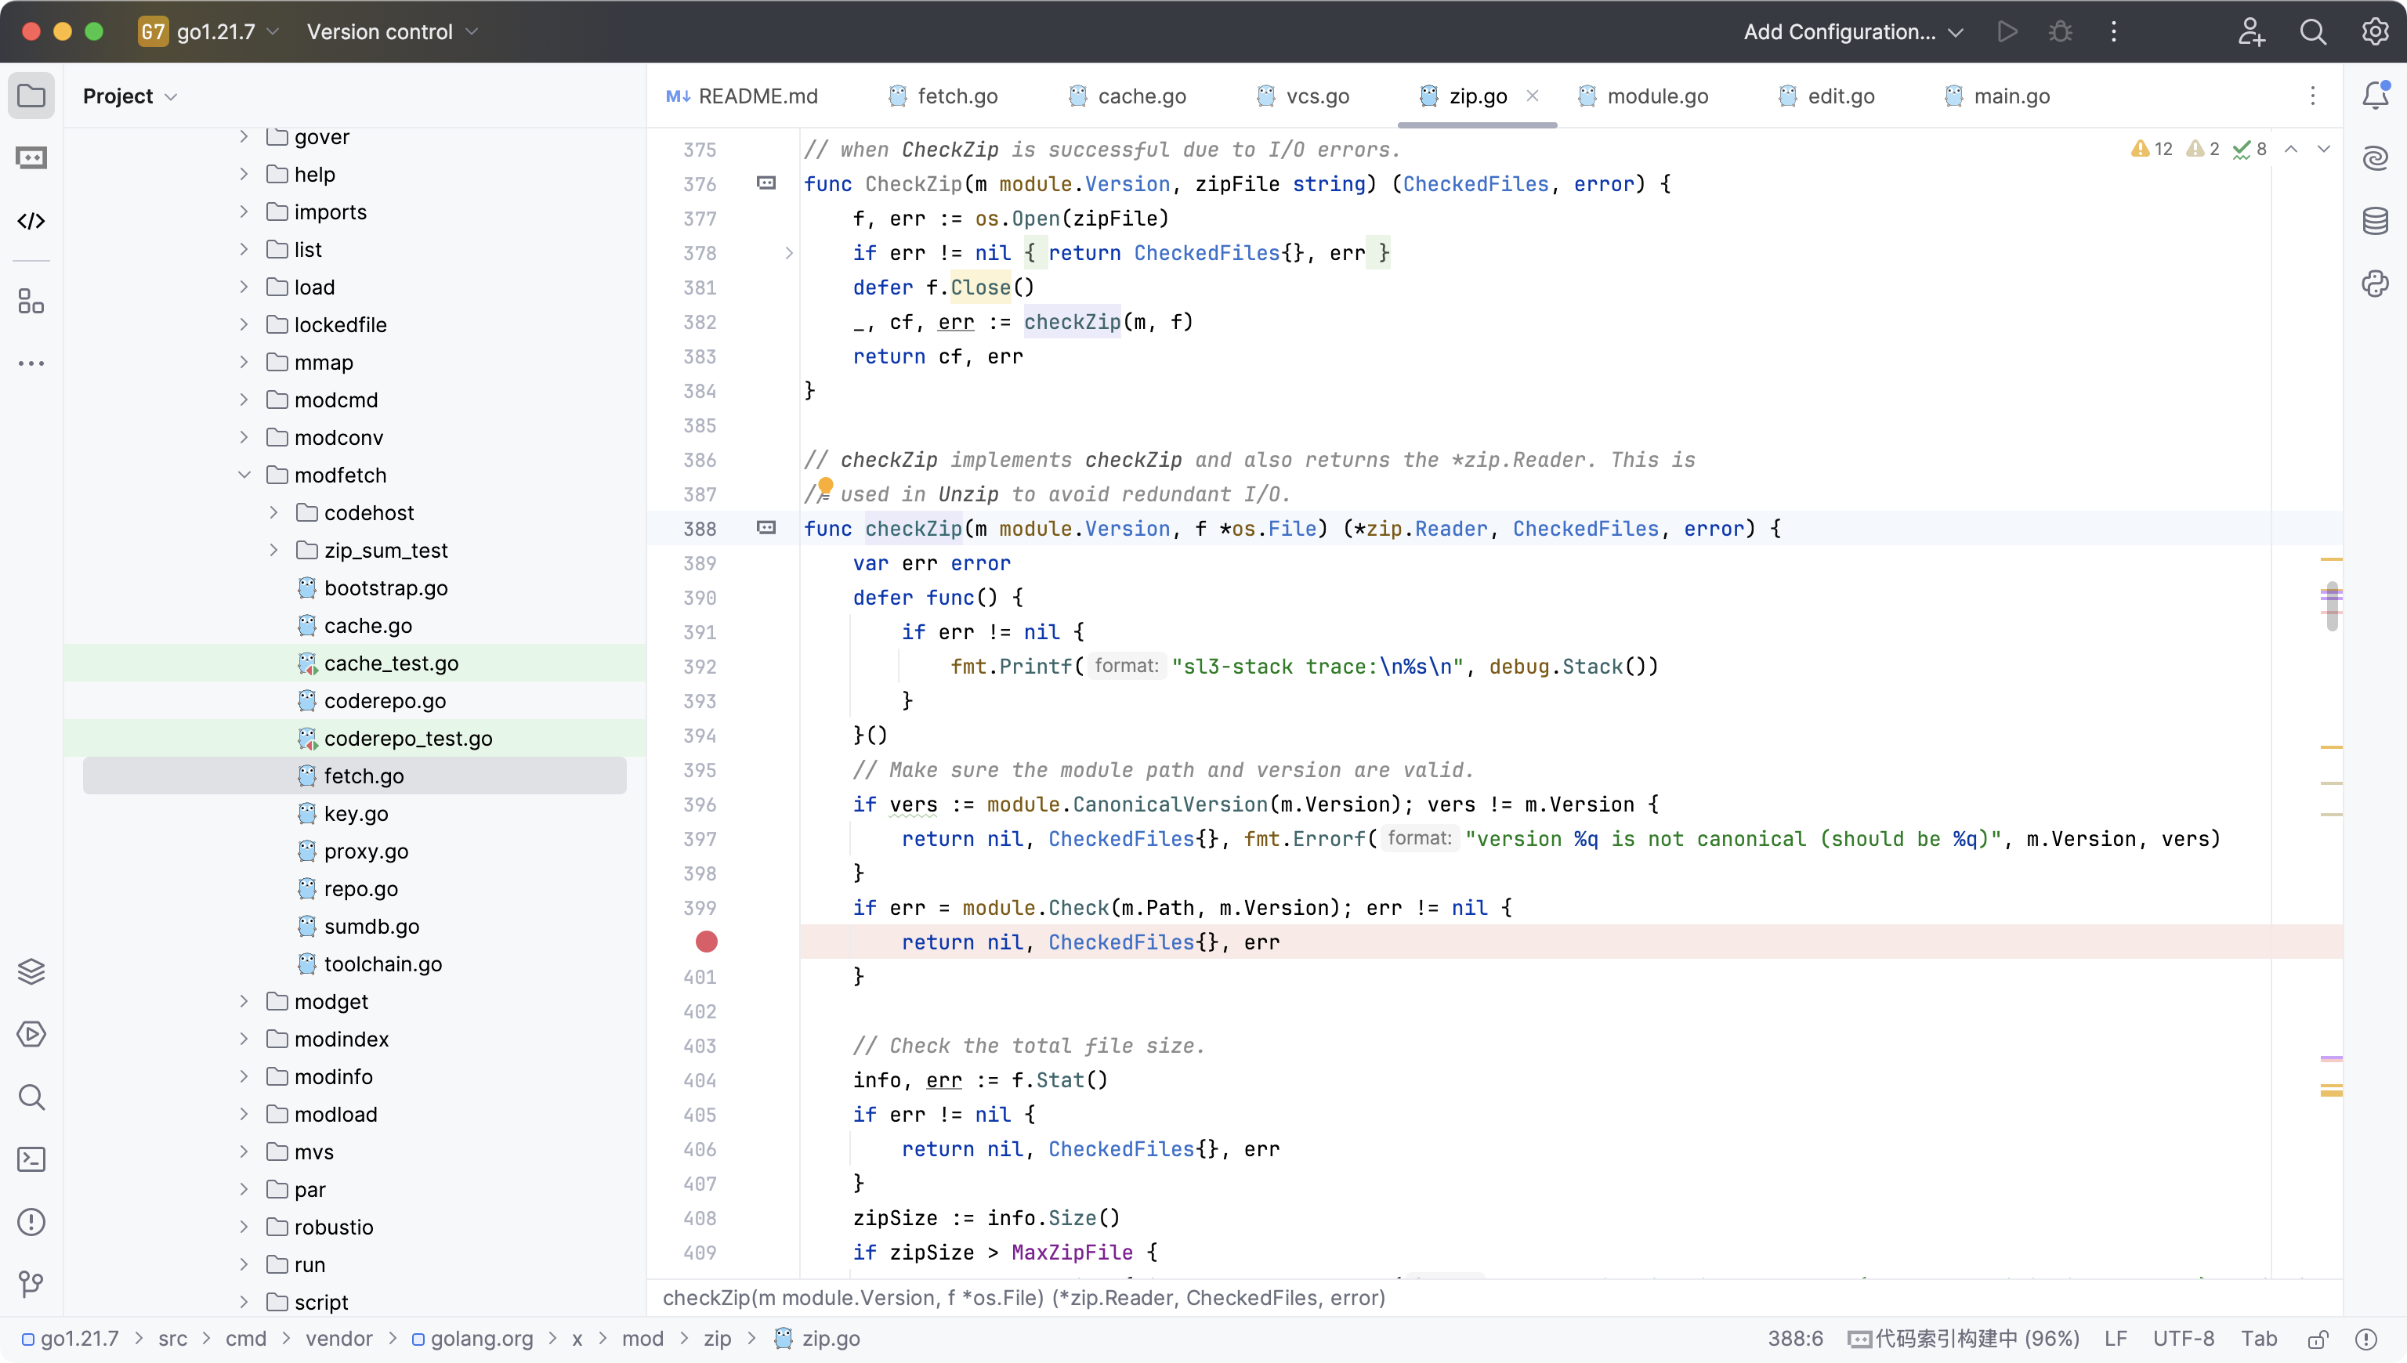Screen dimensions: 2407x1363
Task: Click the LF line separator widget
Action: coord(2115,1339)
